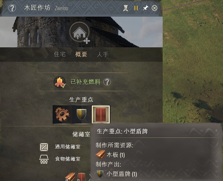Viewport: 223px width, 181px height.
Task: Click the building name 木匠作坊 title
Action: pos(37,8)
